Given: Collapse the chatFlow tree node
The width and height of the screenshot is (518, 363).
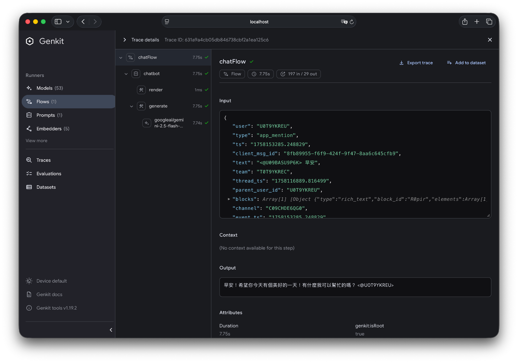Looking at the screenshot, I should click(x=121, y=58).
